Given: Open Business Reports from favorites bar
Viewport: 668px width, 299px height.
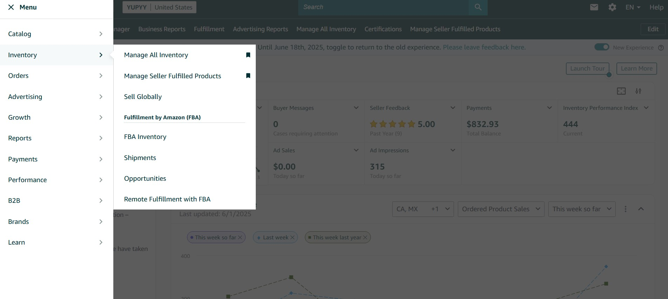Looking at the screenshot, I should click(162, 29).
